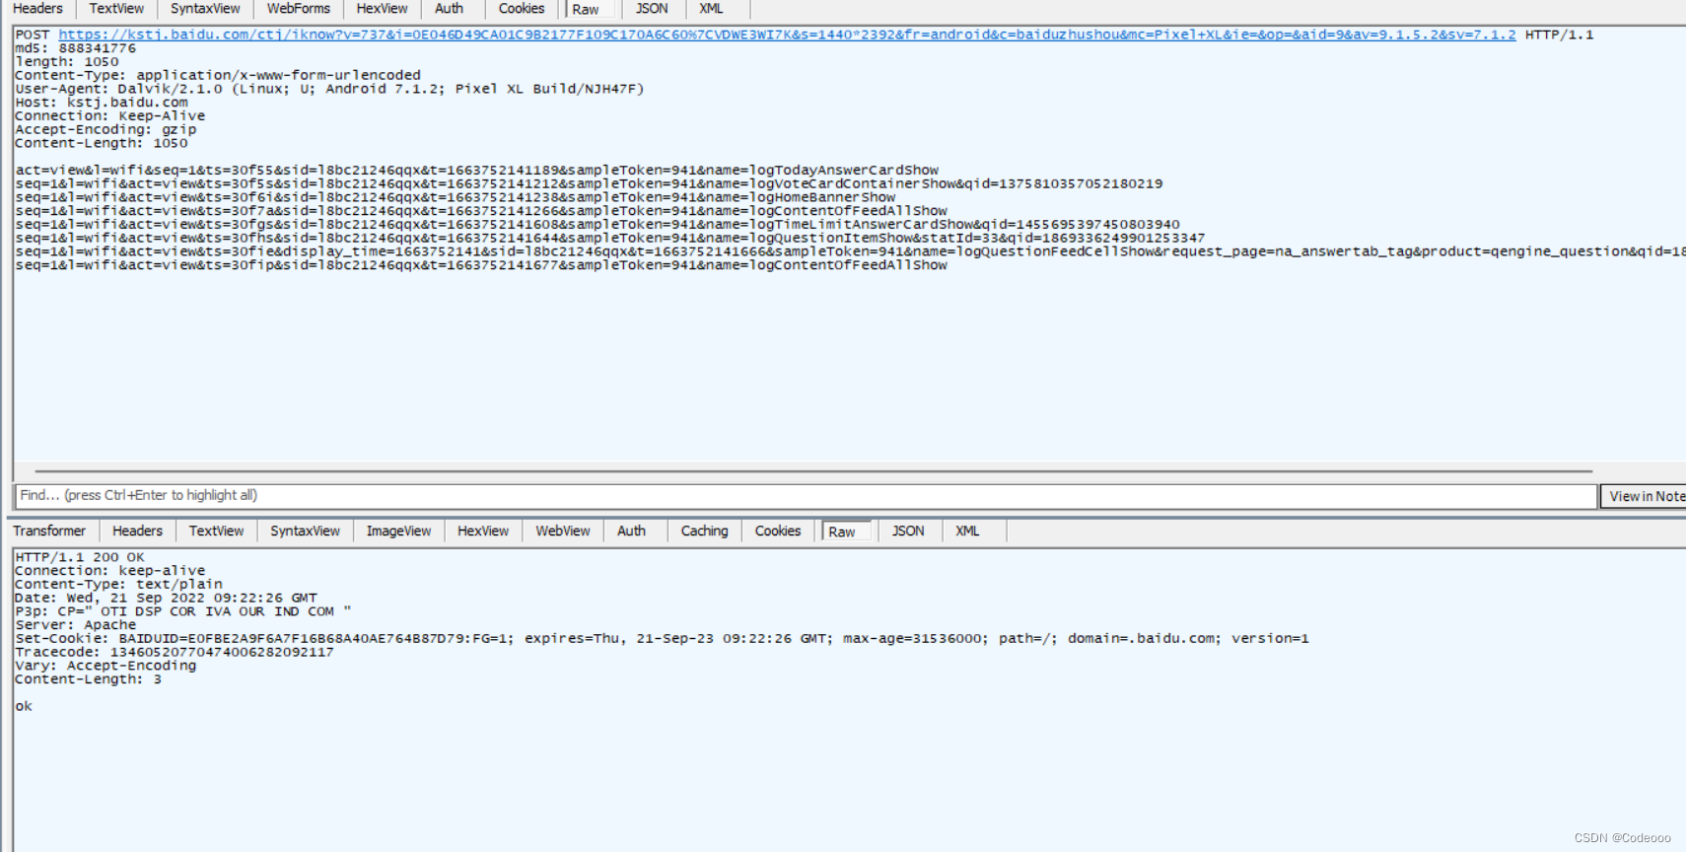
Task: Switch to response WebView tab
Action: click(563, 531)
